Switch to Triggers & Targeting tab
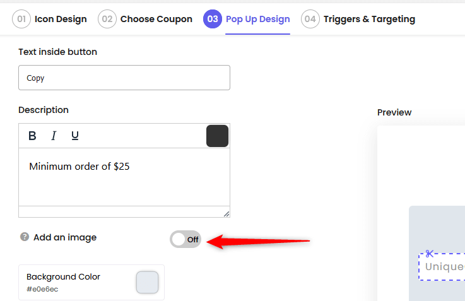This screenshot has height=301, width=465. coord(369,19)
